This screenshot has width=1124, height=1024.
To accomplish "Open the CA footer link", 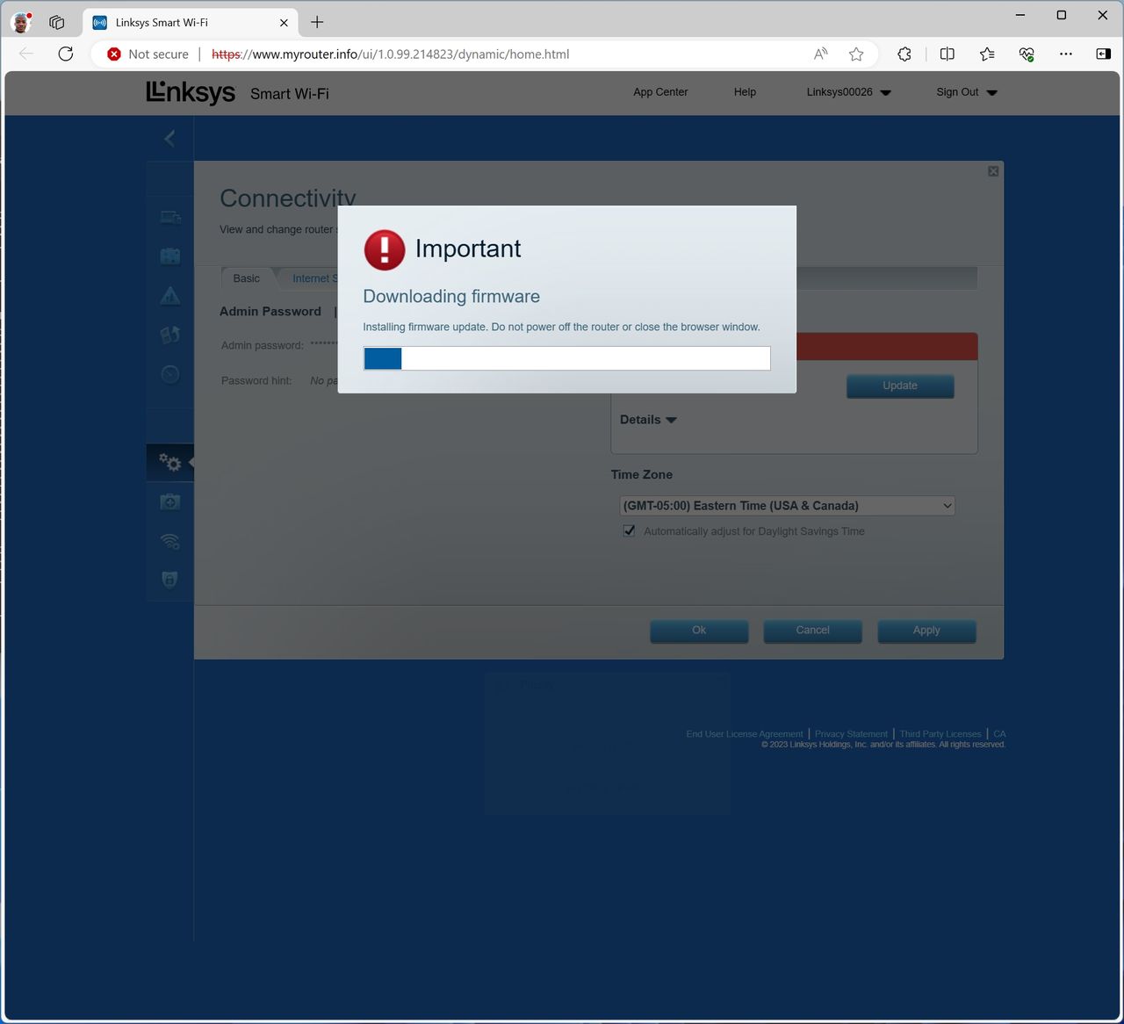I will 999,734.
